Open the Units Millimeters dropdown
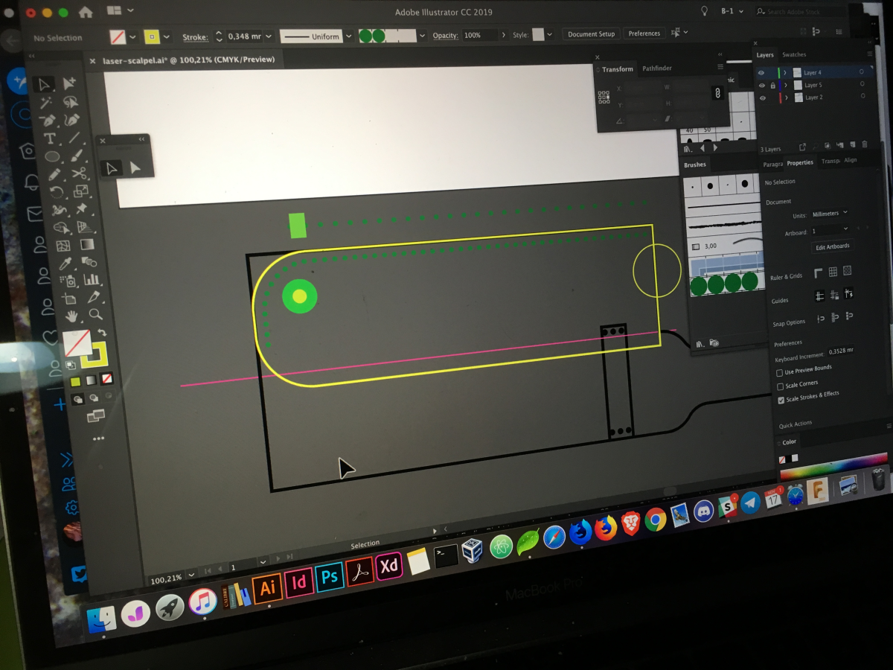Viewport: 893px width, 670px height. [x=830, y=214]
